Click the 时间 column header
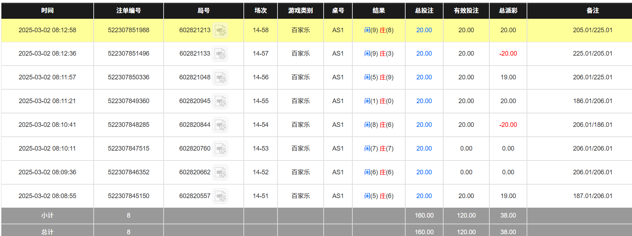 click(47, 11)
